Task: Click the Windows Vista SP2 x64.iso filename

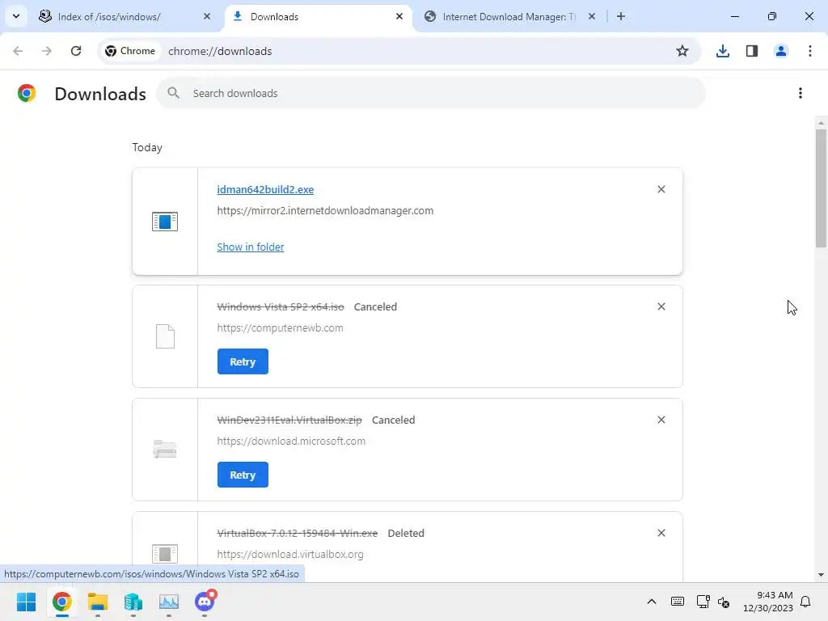Action: (281, 306)
